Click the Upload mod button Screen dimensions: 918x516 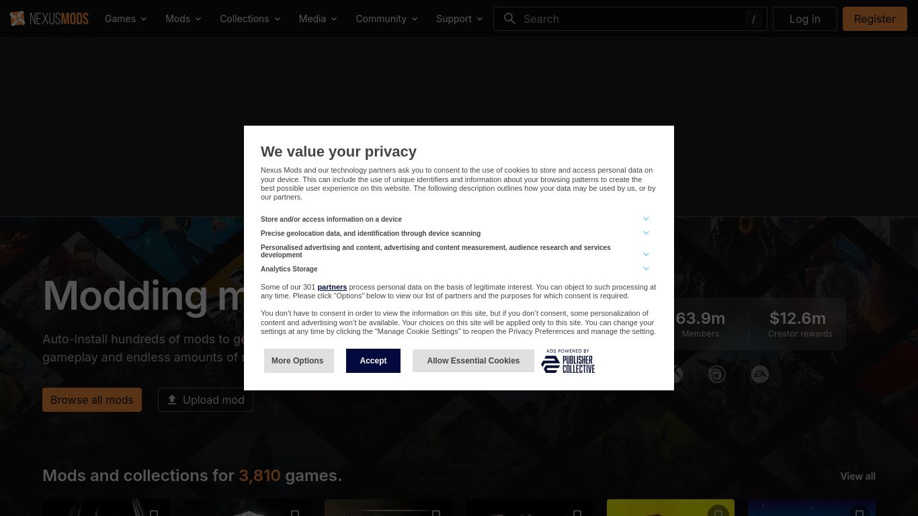click(206, 400)
